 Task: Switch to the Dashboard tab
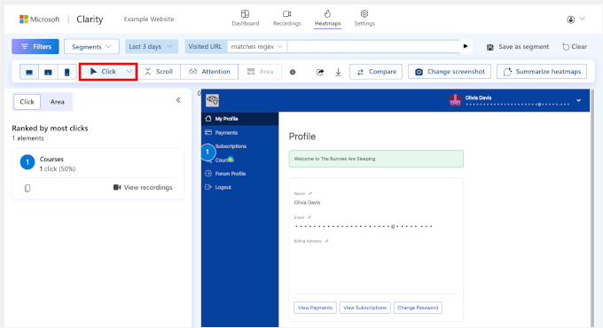pos(246,19)
